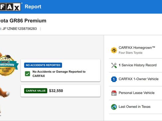The image size is (162, 121).
Task: Click the blue 1-Owner badge icon
Action: click(x=114, y=79)
